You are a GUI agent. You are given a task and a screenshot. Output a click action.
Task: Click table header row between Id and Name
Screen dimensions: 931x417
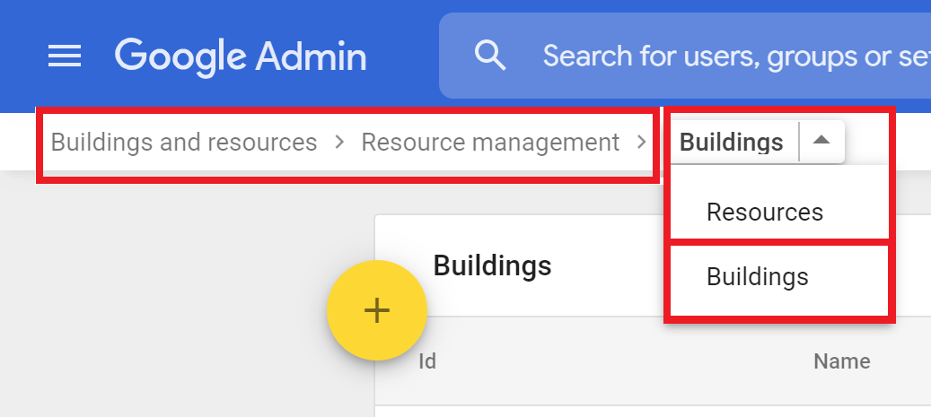point(619,361)
